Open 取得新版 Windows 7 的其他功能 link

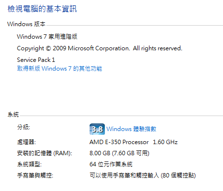click(59, 69)
